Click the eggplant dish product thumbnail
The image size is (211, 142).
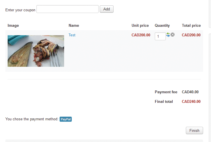[x=36, y=51]
